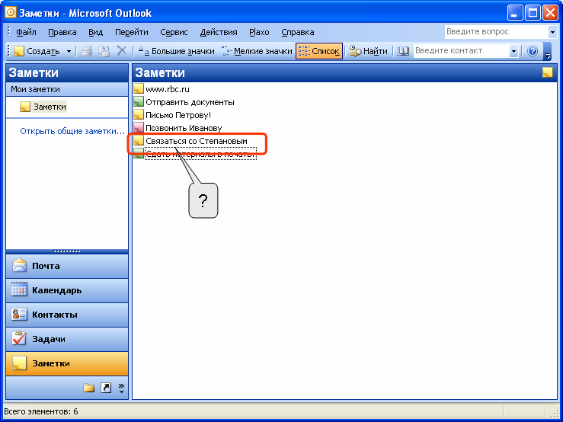This screenshot has height=422, width=563.
Task: Select the Письмо Петрову! note
Action: click(x=178, y=115)
